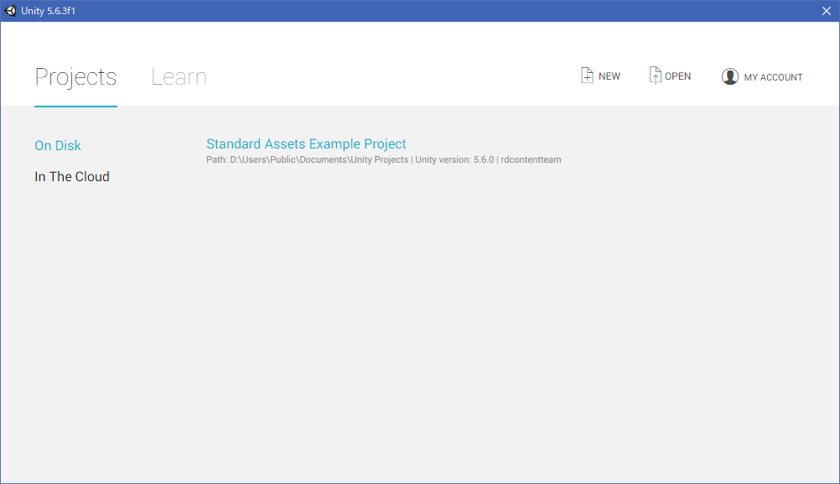Click the blue underline beneath Projects
Image resolution: width=840 pixels, height=484 pixels.
[75, 107]
